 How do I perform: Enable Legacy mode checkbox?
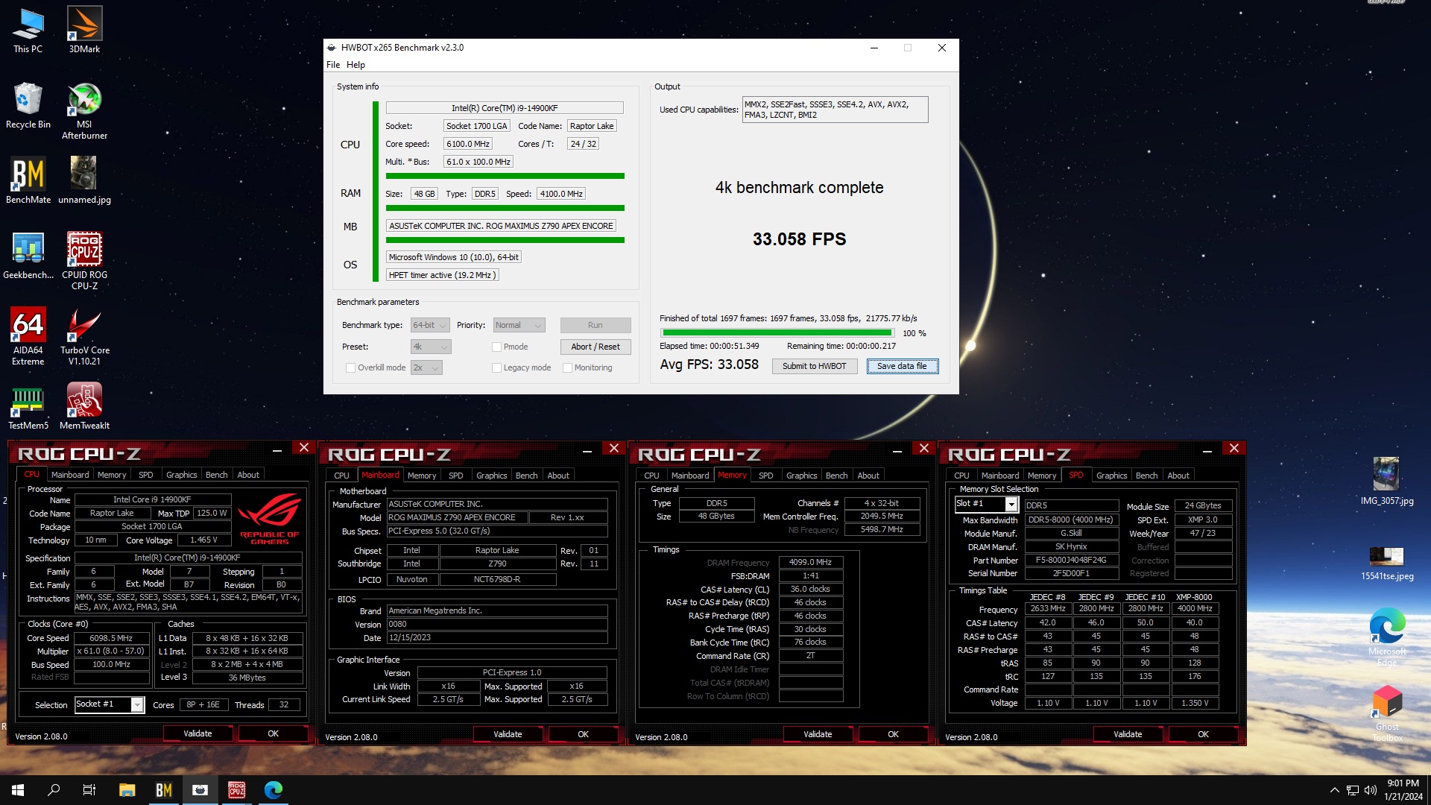point(496,367)
